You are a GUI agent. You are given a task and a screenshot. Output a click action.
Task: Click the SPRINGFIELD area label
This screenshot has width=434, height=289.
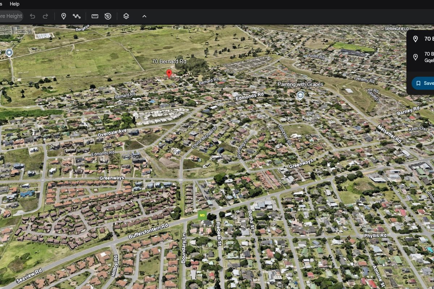(x=396, y=28)
